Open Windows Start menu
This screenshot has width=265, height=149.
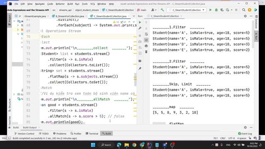[93, 145]
